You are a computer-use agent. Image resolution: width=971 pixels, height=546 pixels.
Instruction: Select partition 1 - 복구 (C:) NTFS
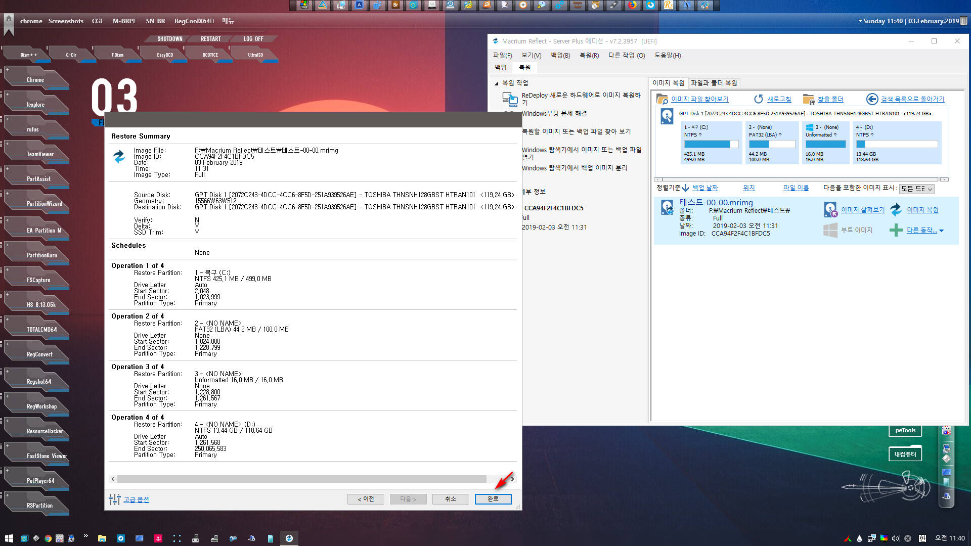[712, 143]
